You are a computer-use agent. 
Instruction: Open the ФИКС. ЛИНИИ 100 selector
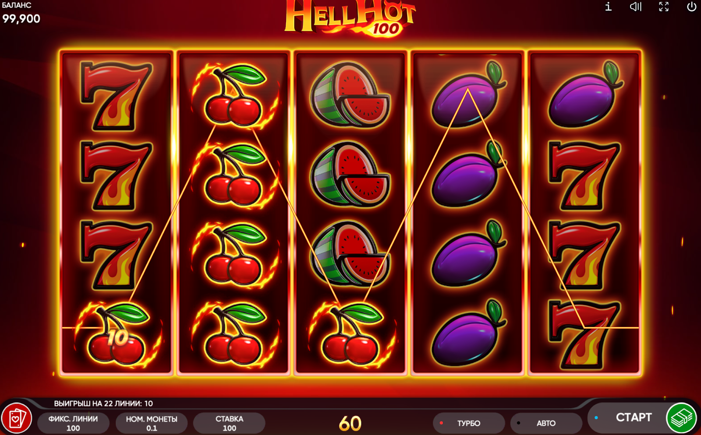coord(73,423)
